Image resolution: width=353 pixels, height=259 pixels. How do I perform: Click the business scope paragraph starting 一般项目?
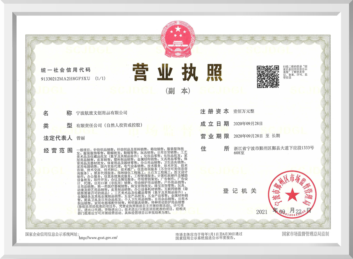tap(132, 181)
